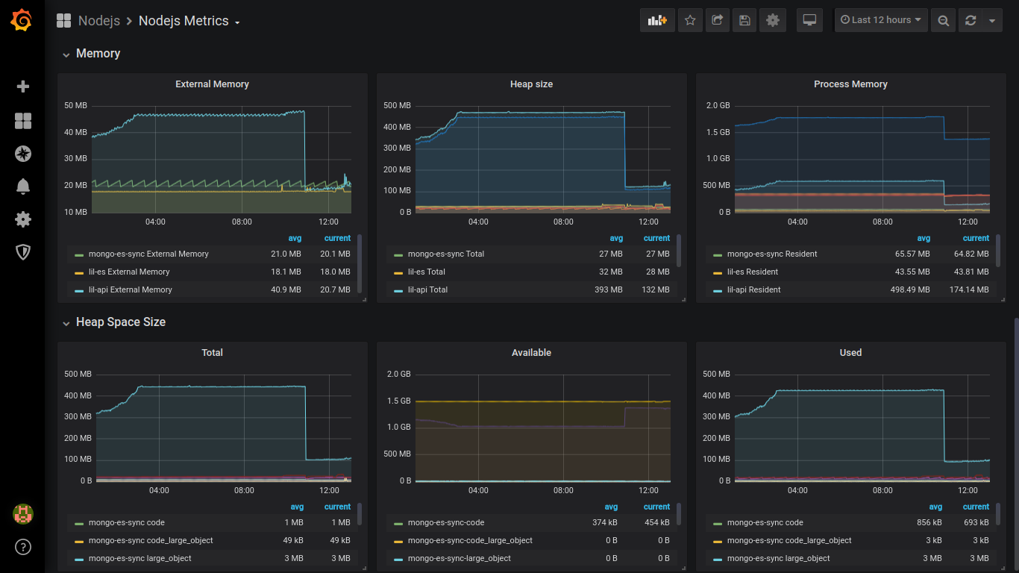Collapse the Heap Space Size row
This screenshot has height=573, width=1019.
click(x=120, y=322)
